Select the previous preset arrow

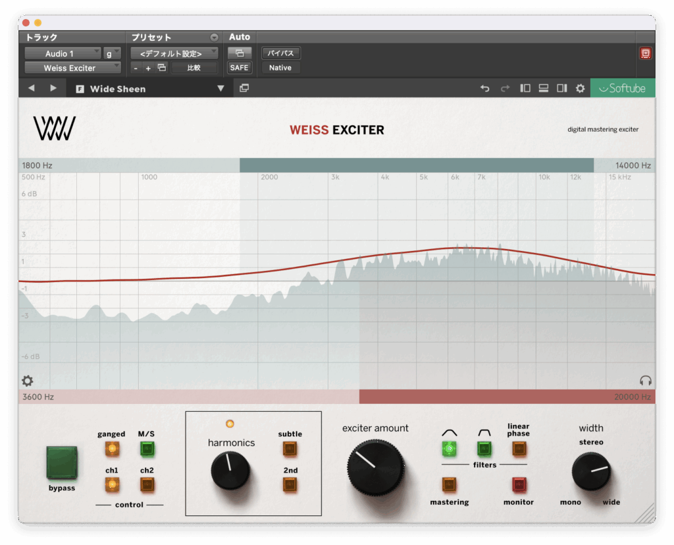(32, 88)
